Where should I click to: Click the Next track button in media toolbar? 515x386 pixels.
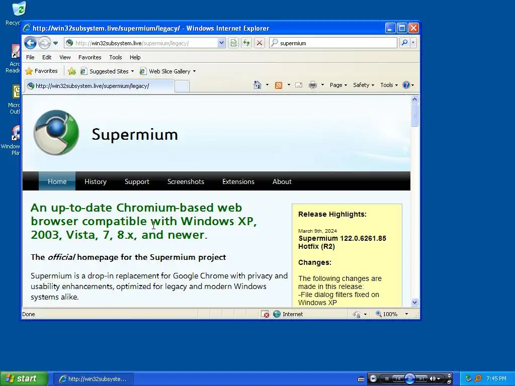tap(422, 378)
